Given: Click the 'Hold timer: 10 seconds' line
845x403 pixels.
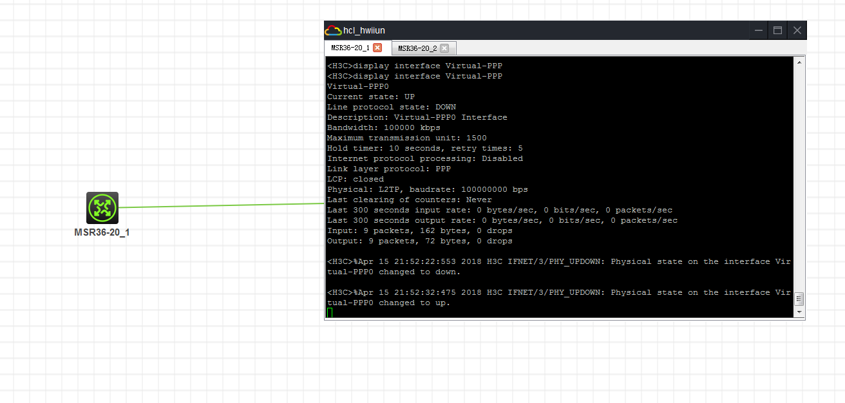Looking at the screenshot, I should [x=425, y=148].
